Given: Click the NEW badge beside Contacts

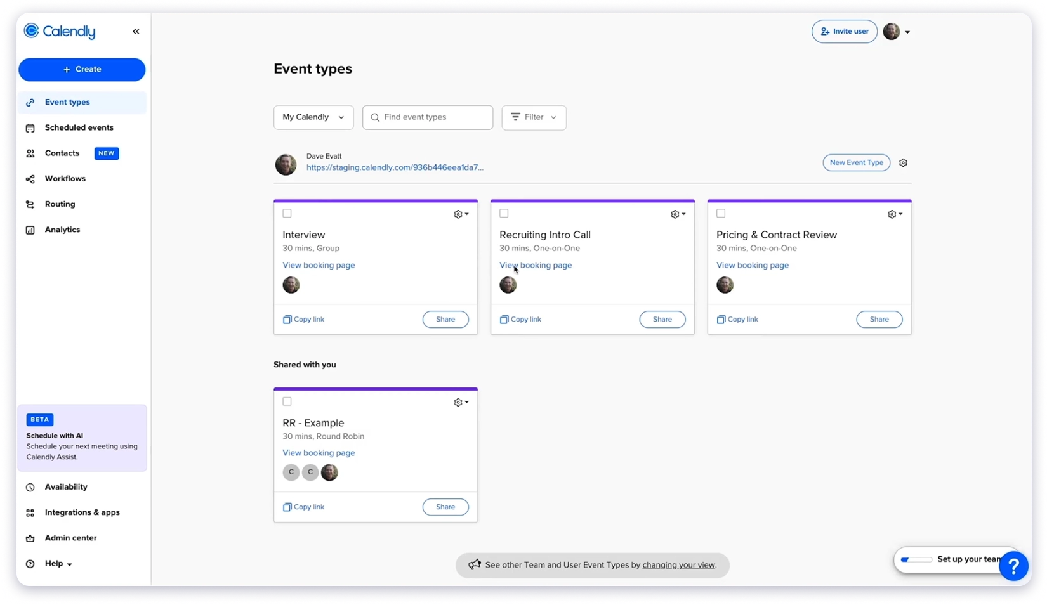Looking at the screenshot, I should (107, 153).
